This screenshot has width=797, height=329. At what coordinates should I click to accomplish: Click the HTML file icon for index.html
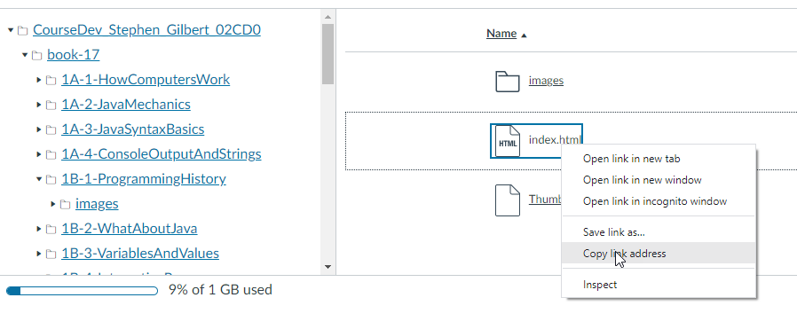point(508,141)
